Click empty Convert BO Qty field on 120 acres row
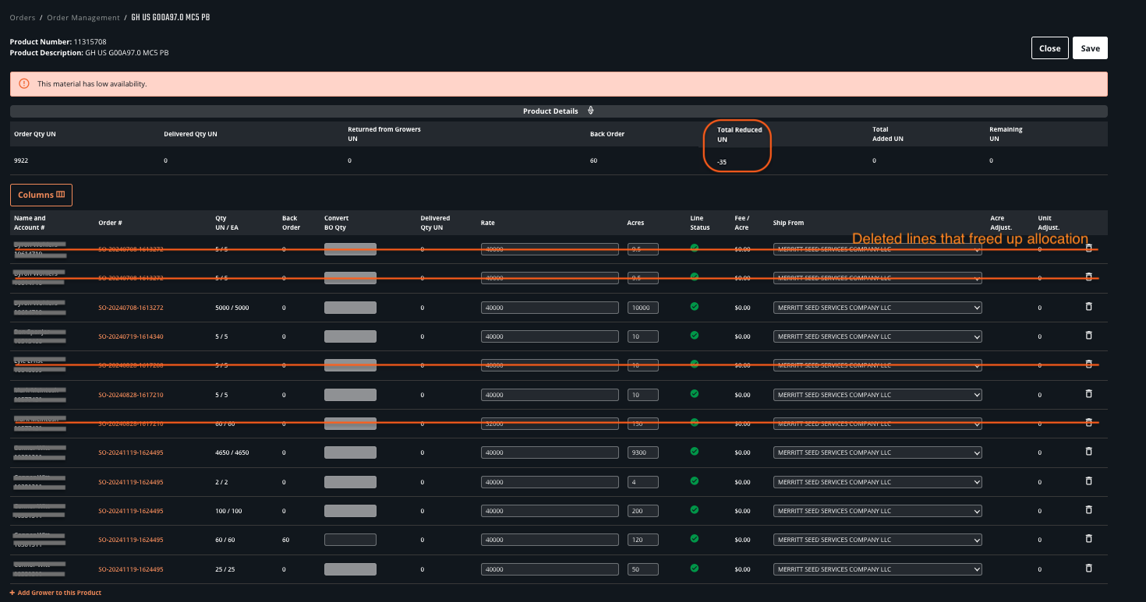1146x602 pixels. (350, 540)
